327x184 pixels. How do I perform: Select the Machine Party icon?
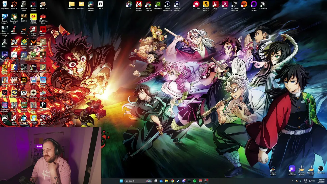(x=43, y=120)
